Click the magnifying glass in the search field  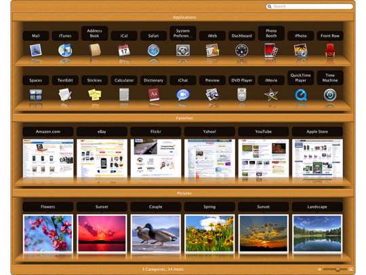[269, 7]
